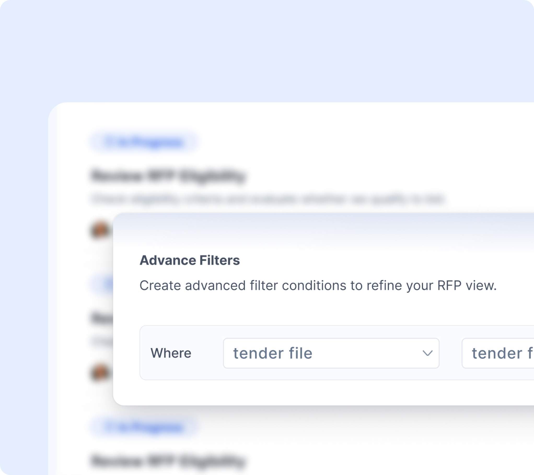Viewport: 534px width, 475px height.
Task: Click the topmost blurred "In Progress" status badge
Action: click(144, 142)
